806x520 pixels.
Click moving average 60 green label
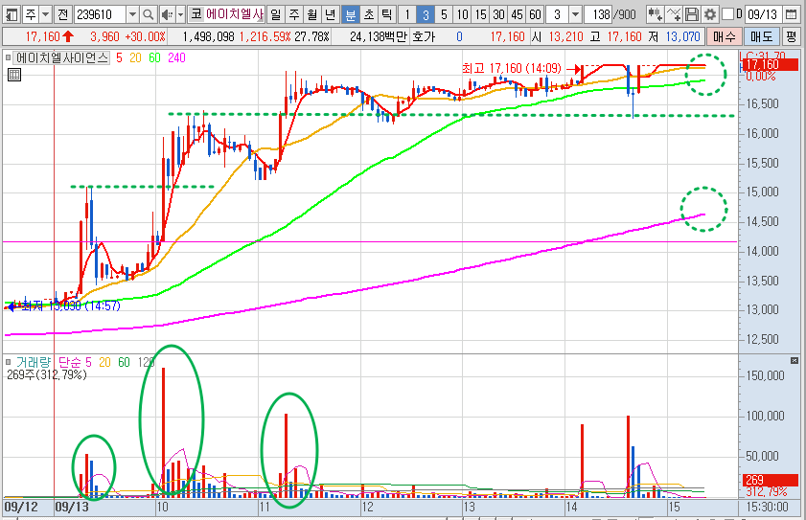tap(154, 58)
